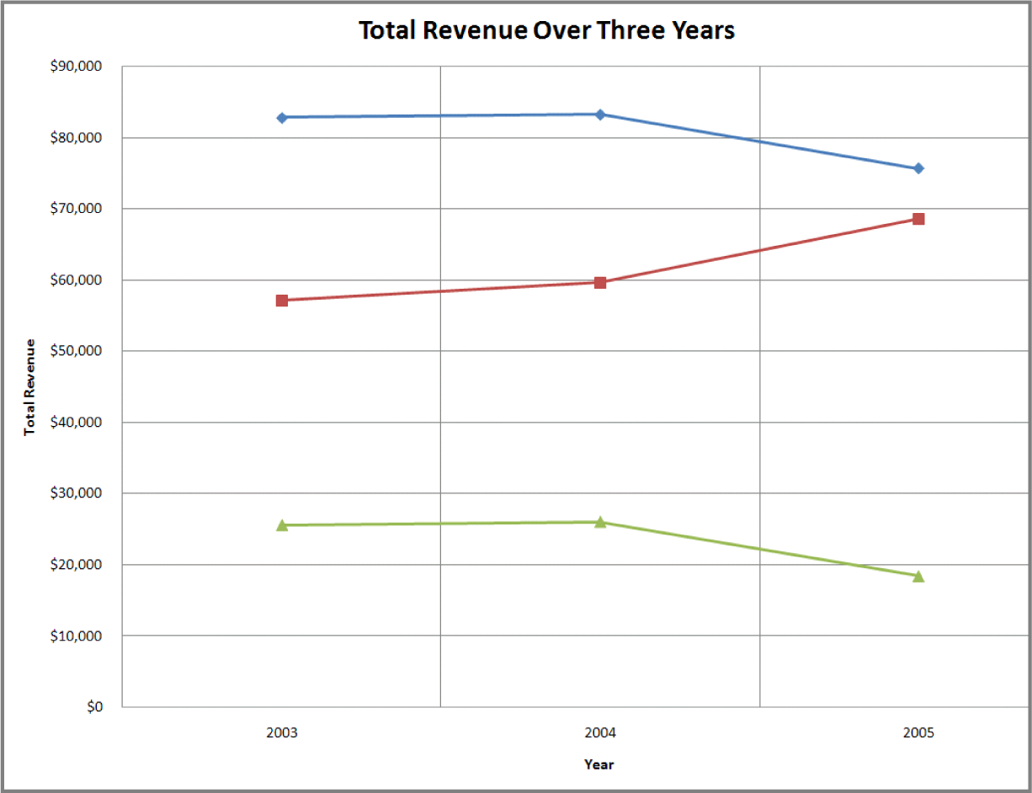The height and width of the screenshot is (793, 1032).
Task: Pick the green triangle marker for 2005
Action: point(918,576)
